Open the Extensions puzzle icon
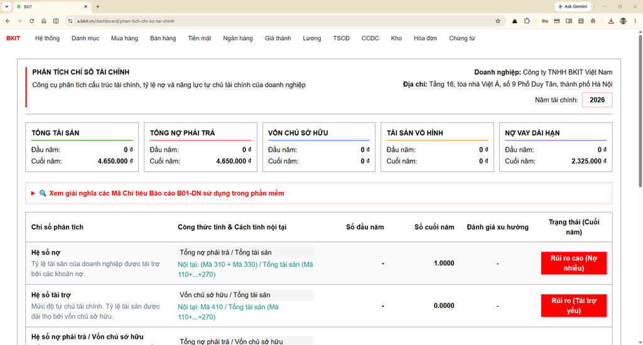The height and width of the screenshot is (345, 643). coord(527,21)
